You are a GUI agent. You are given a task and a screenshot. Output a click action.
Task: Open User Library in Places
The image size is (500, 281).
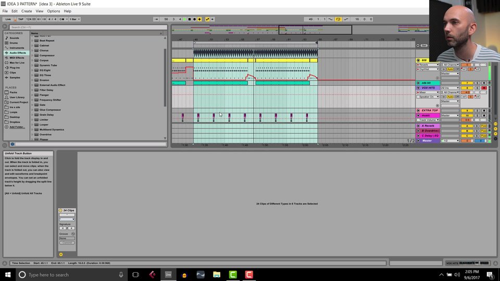pos(17,97)
